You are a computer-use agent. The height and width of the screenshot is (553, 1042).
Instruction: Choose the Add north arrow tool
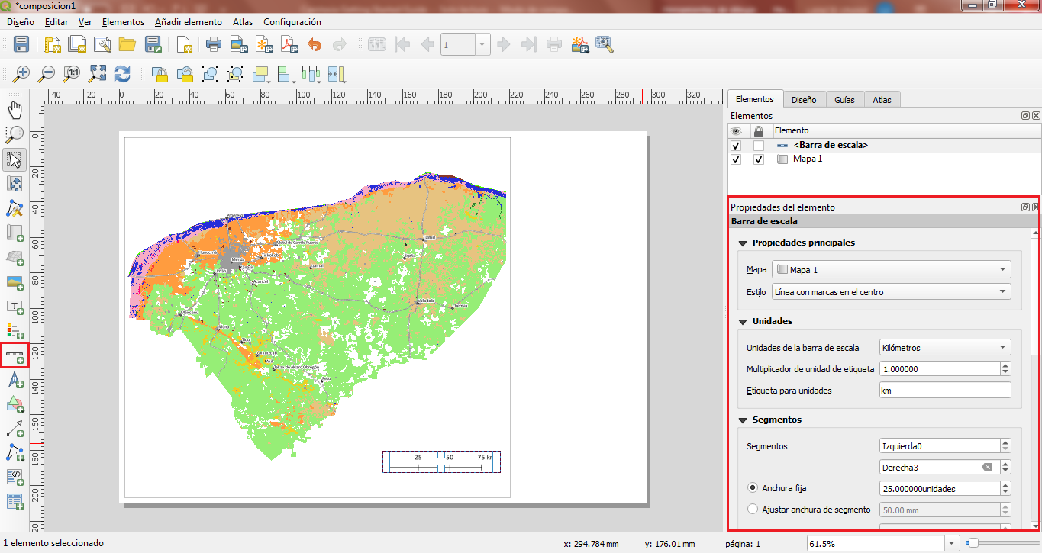tap(15, 380)
